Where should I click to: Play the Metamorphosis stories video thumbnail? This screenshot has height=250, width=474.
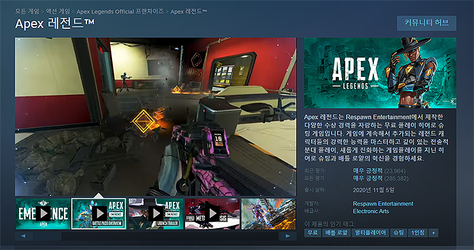click(212, 213)
